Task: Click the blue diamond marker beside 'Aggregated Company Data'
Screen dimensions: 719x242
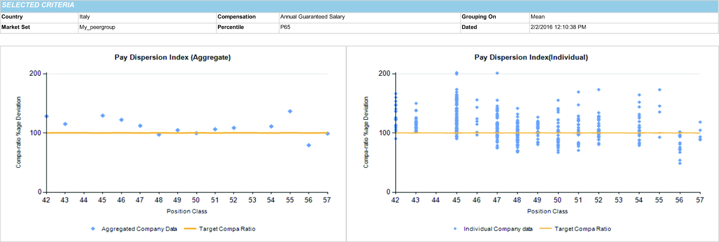Action: [x=93, y=229]
